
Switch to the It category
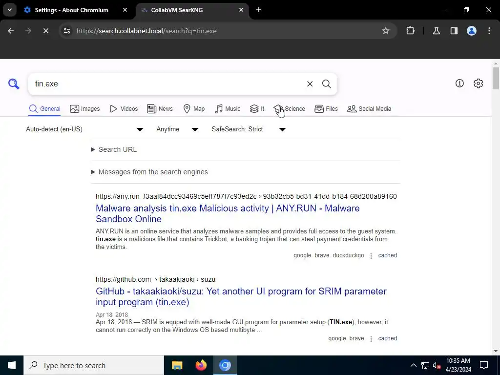[257, 109]
